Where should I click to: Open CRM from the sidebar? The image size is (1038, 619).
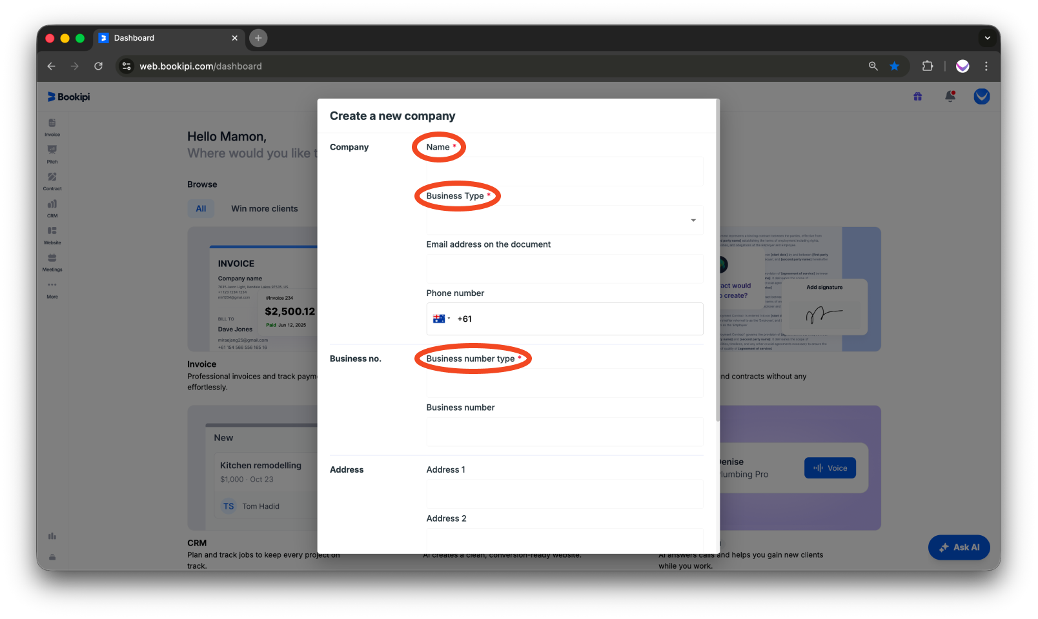tap(52, 208)
